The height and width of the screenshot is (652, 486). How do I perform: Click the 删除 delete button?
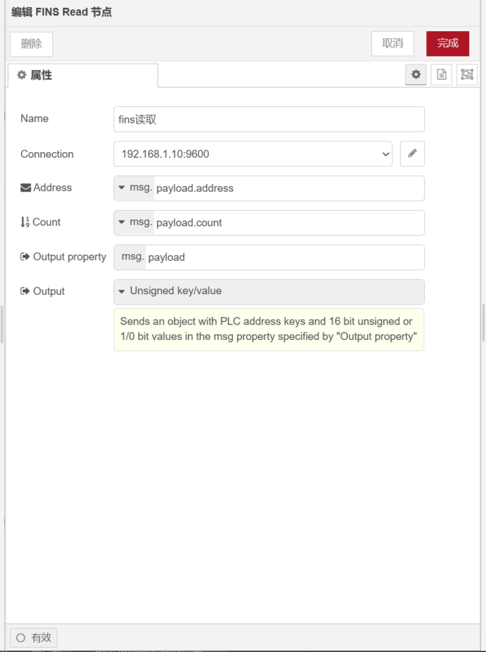pyautogui.click(x=31, y=43)
